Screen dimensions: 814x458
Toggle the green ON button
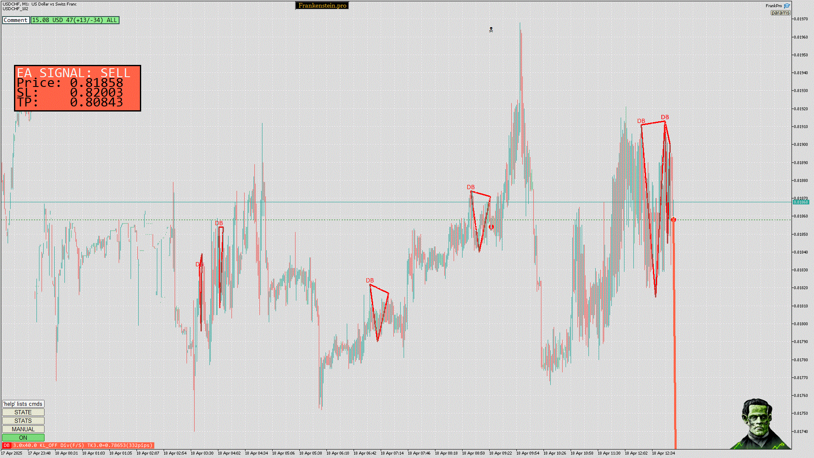pos(23,438)
